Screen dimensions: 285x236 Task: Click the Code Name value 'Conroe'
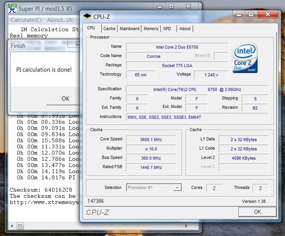[153, 56]
